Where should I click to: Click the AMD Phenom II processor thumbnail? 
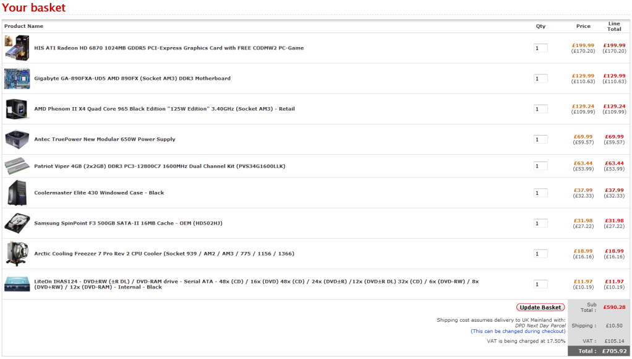click(x=17, y=109)
